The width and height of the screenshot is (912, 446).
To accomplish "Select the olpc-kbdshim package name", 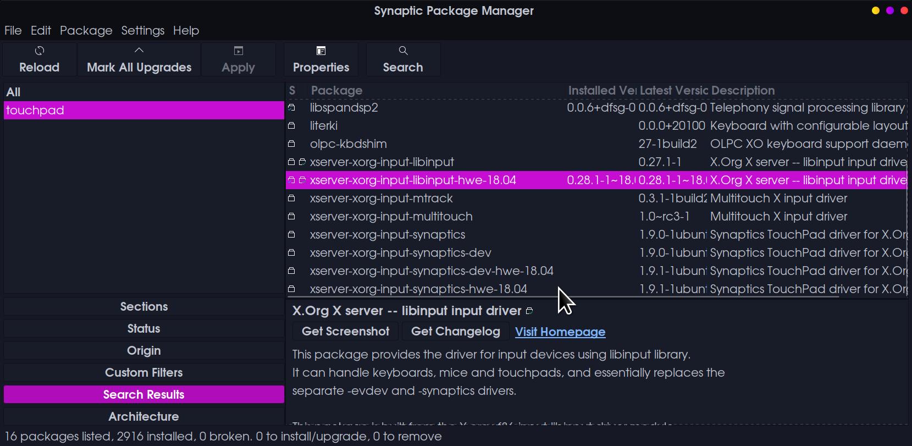I will [348, 144].
